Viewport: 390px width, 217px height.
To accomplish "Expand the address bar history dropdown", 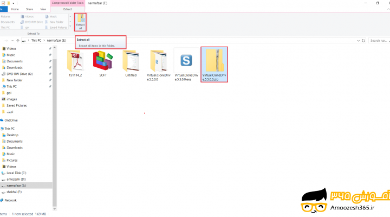I will tap(358, 40).
